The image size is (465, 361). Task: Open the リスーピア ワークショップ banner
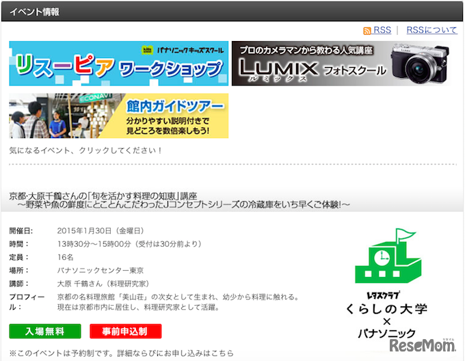click(118, 64)
